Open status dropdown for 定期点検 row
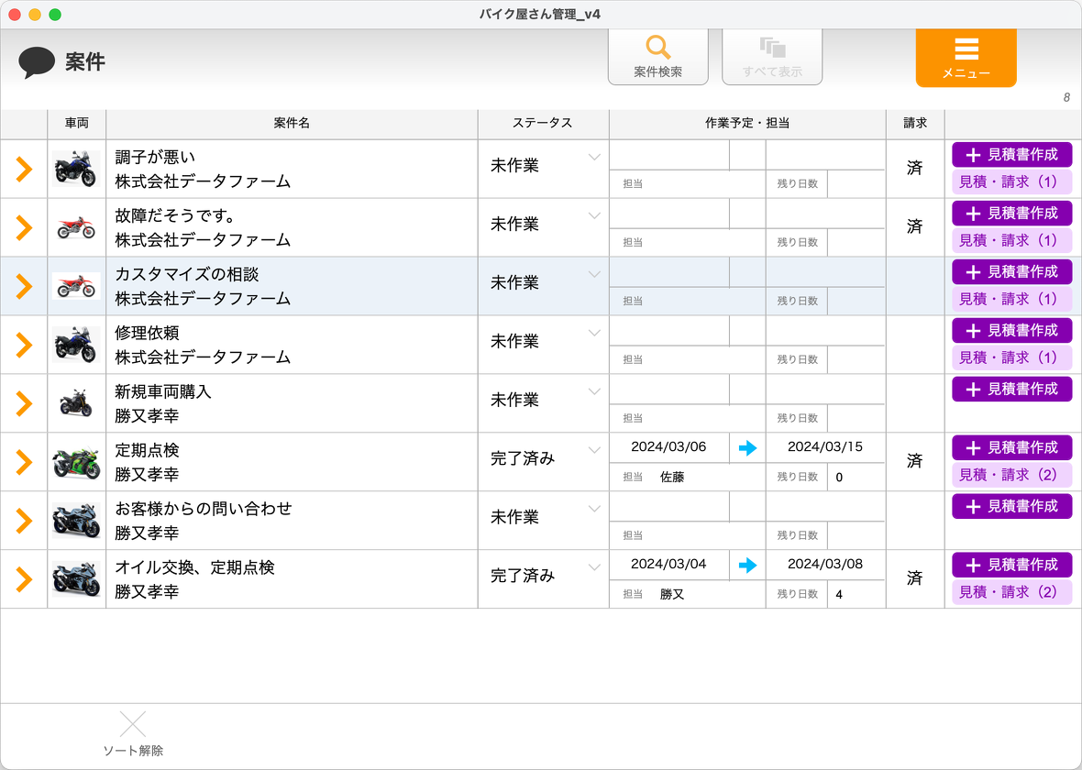The height and width of the screenshot is (770, 1082). (x=594, y=451)
